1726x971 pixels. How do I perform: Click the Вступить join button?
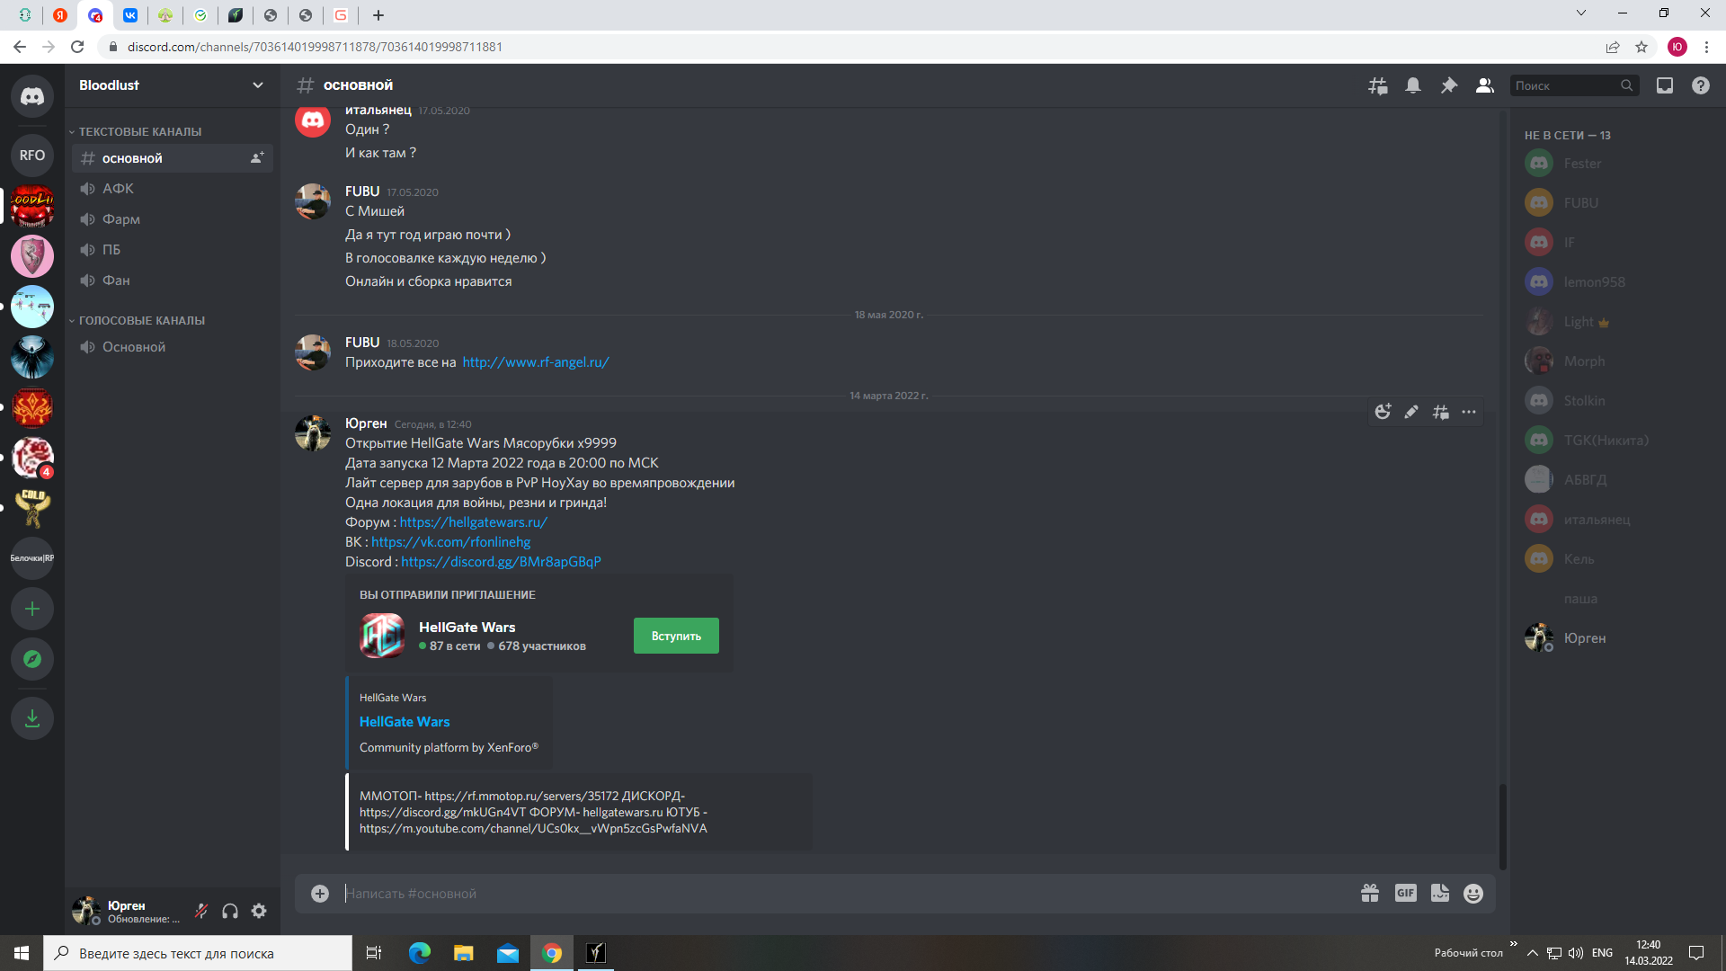point(676,636)
